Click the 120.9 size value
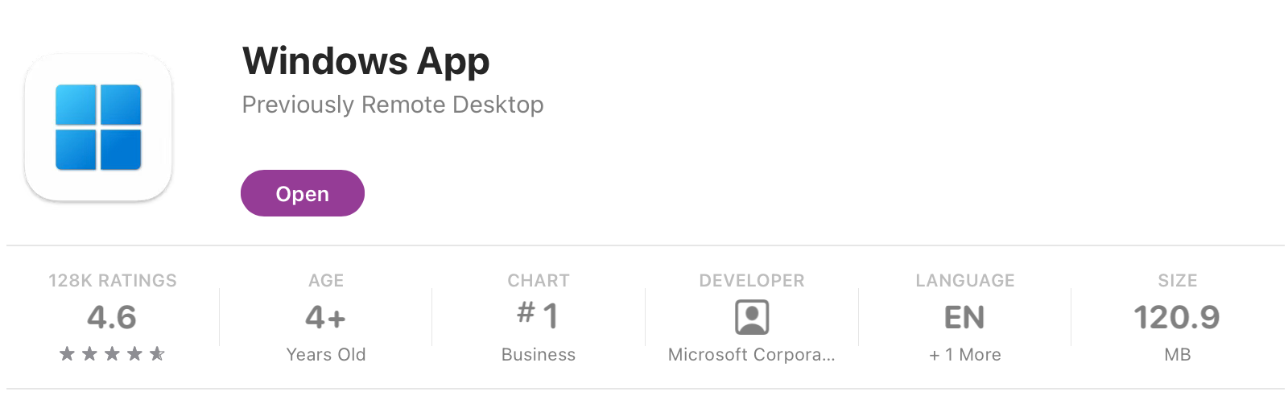The image size is (1288, 404). [1177, 317]
